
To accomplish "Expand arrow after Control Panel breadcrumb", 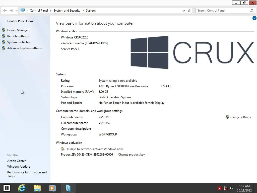I will (x=51, y=11).
